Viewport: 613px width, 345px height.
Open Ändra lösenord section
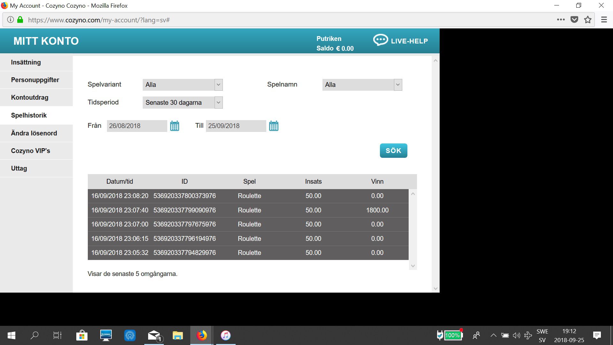(x=36, y=133)
